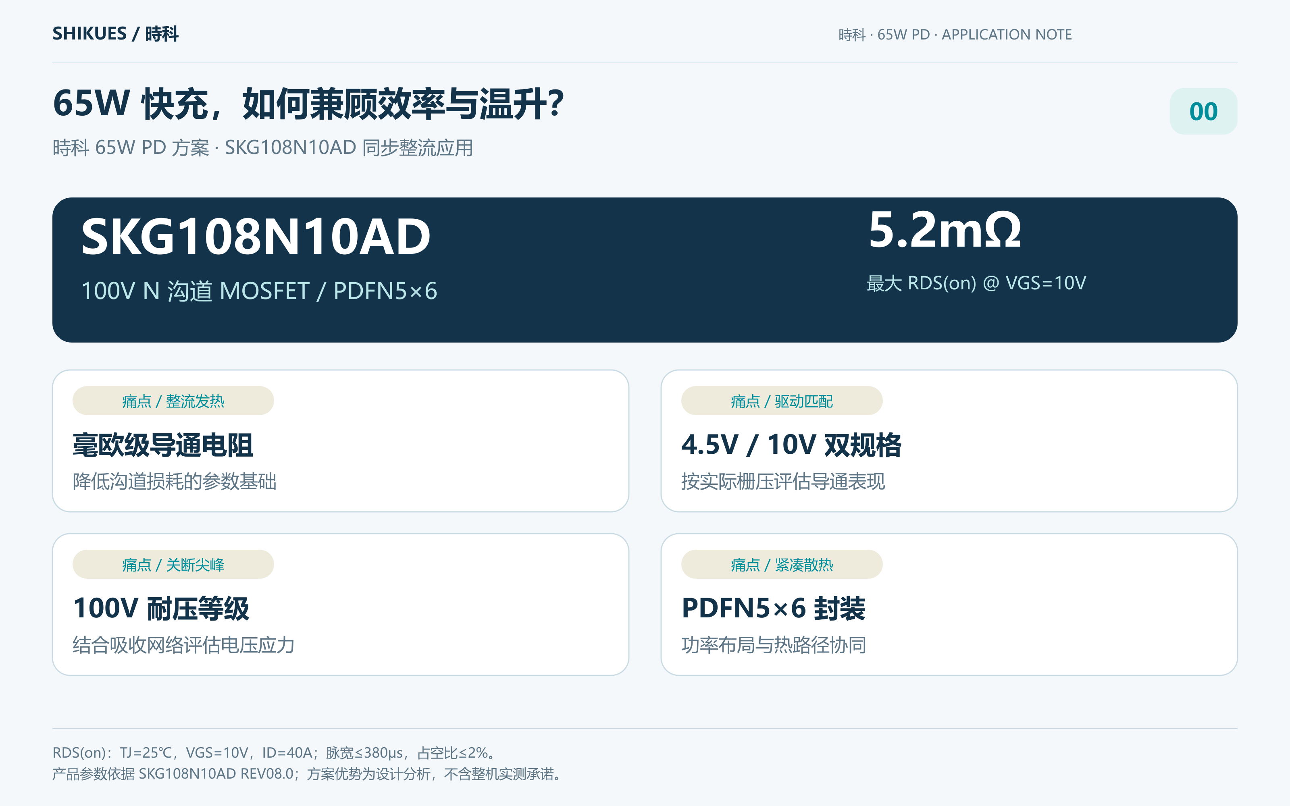Click the 100V N 沟道 MOSFET / PDFN5×6 line
The width and height of the screenshot is (1290, 806).
point(259,291)
